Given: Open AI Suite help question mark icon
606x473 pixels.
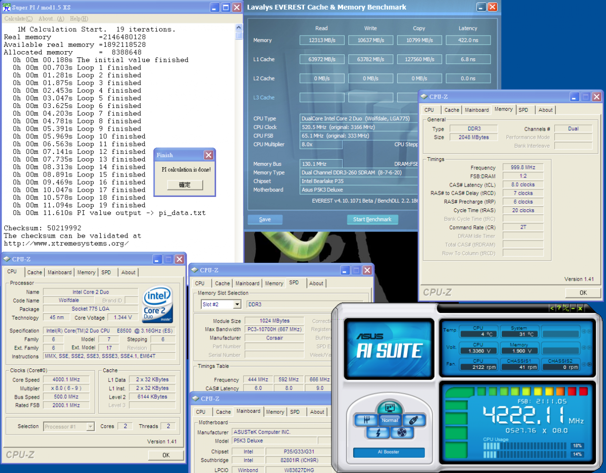Looking at the screenshot, I should click(x=559, y=308).
